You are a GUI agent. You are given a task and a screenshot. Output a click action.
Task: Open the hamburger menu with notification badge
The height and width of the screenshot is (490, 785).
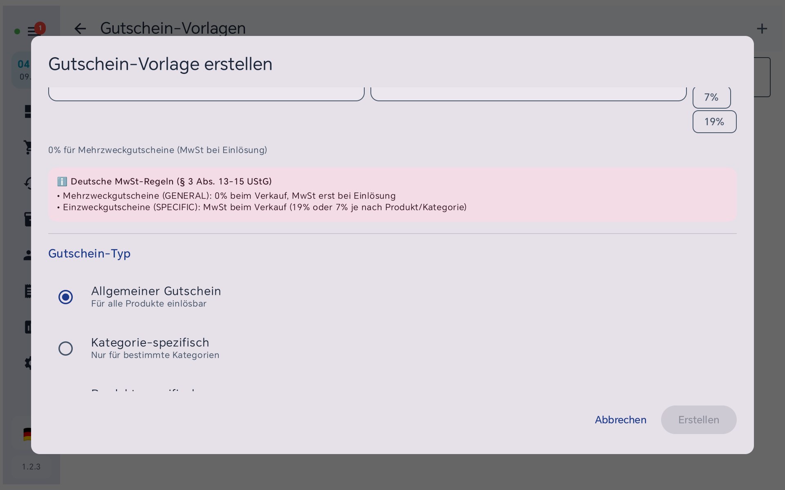point(32,31)
